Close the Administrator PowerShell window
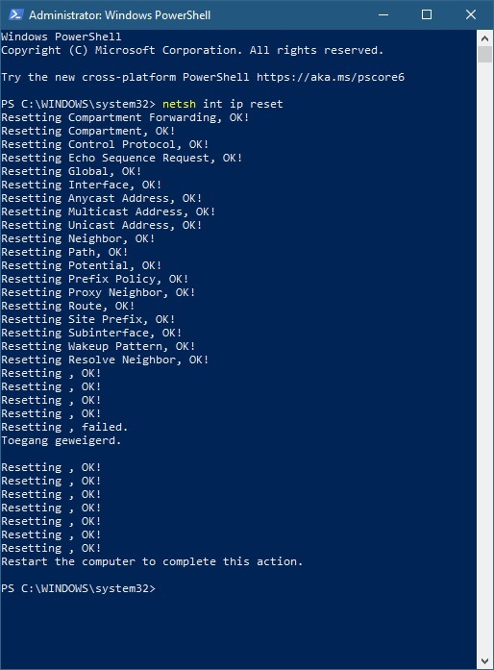This screenshot has width=494, height=670. click(471, 14)
